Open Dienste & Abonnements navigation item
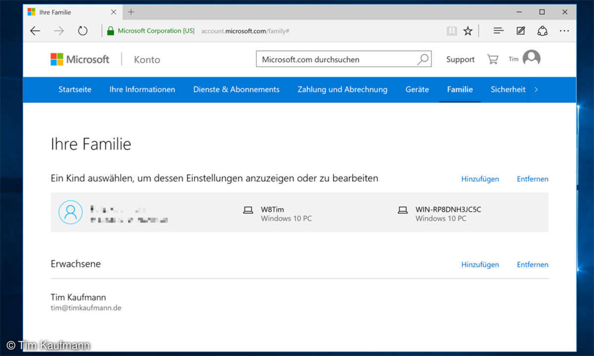The image size is (594, 356). pos(236,89)
